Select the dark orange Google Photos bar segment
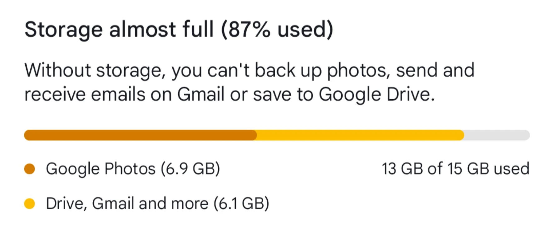Viewport: 554px width, 249px height. 140,135
